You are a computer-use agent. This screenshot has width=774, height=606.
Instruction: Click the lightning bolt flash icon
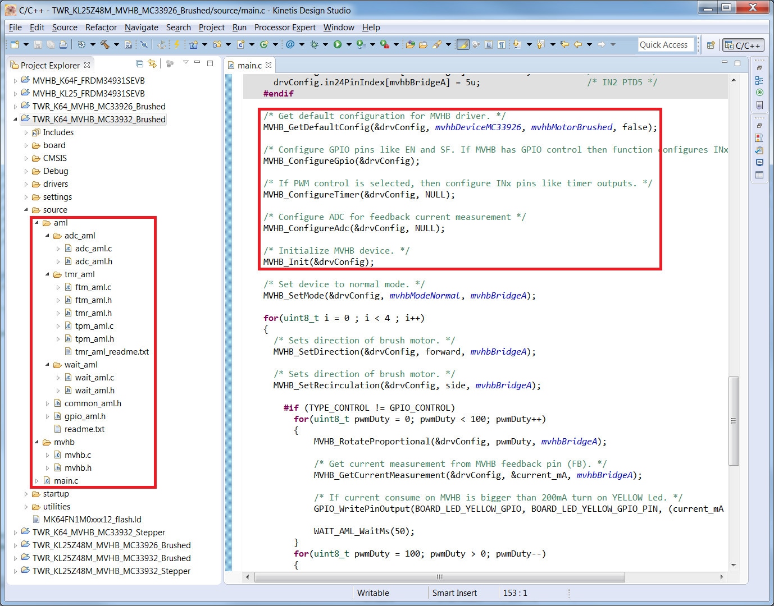(x=176, y=44)
